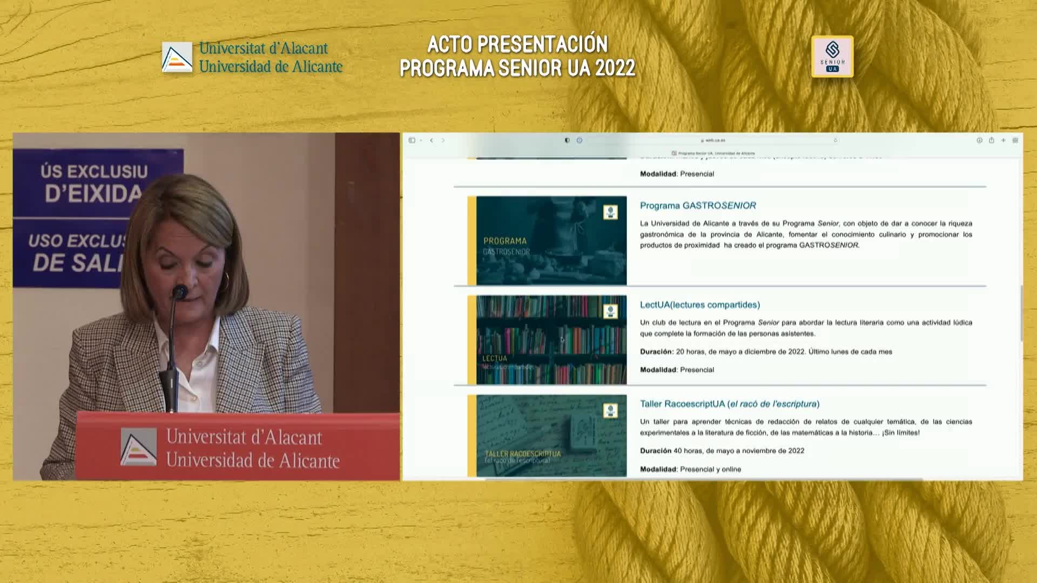Open the Programa GASTROSENIOR link
Image resolution: width=1037 pixels, height=583 pixels.
(x=698, y=206)
